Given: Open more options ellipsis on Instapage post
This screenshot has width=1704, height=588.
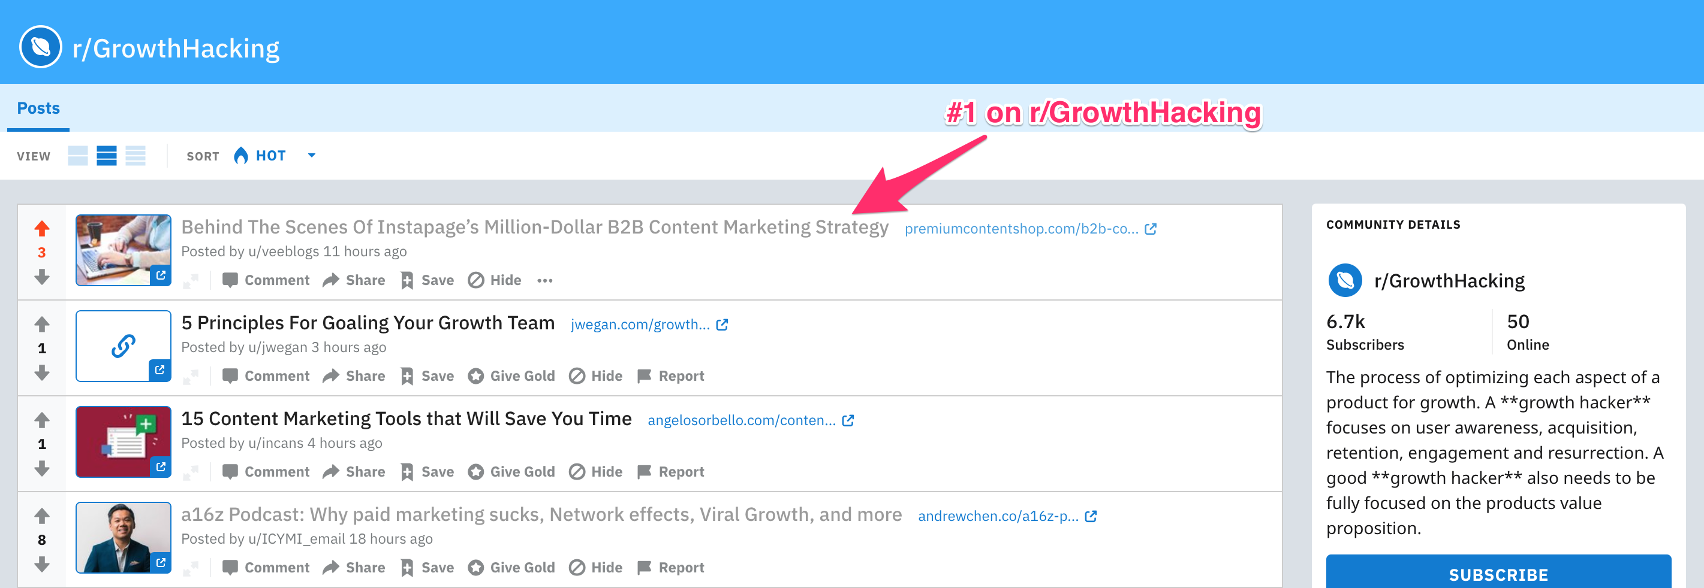Looking at the screenshot, I should tap(544, 281).
